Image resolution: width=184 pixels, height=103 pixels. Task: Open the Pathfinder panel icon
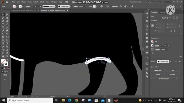[147, 76]
